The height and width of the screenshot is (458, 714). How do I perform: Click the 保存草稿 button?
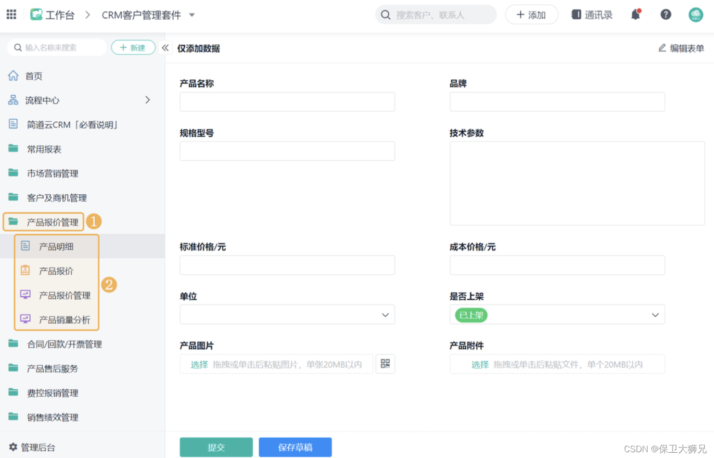pos(295,447)
